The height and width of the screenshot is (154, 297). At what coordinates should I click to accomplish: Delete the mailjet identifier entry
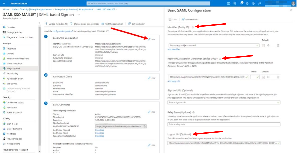point(278,45)
